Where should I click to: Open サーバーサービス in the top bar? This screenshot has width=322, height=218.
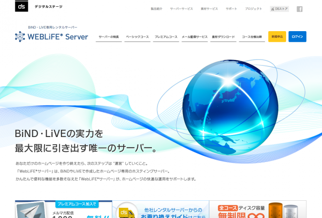pyautogui.click(x=182, y=9)
